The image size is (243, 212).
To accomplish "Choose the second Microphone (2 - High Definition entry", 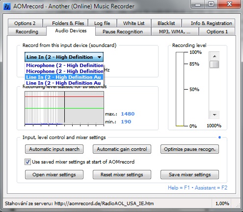I will pyautogui.click(x=64, y=71).
